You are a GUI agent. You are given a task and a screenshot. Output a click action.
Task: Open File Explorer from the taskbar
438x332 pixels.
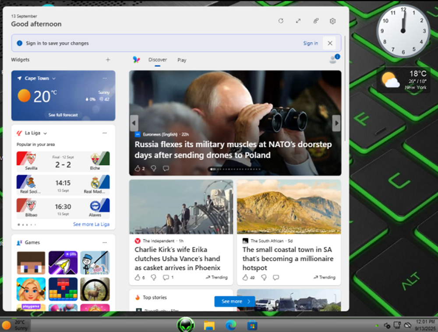[x=209, y=325]
